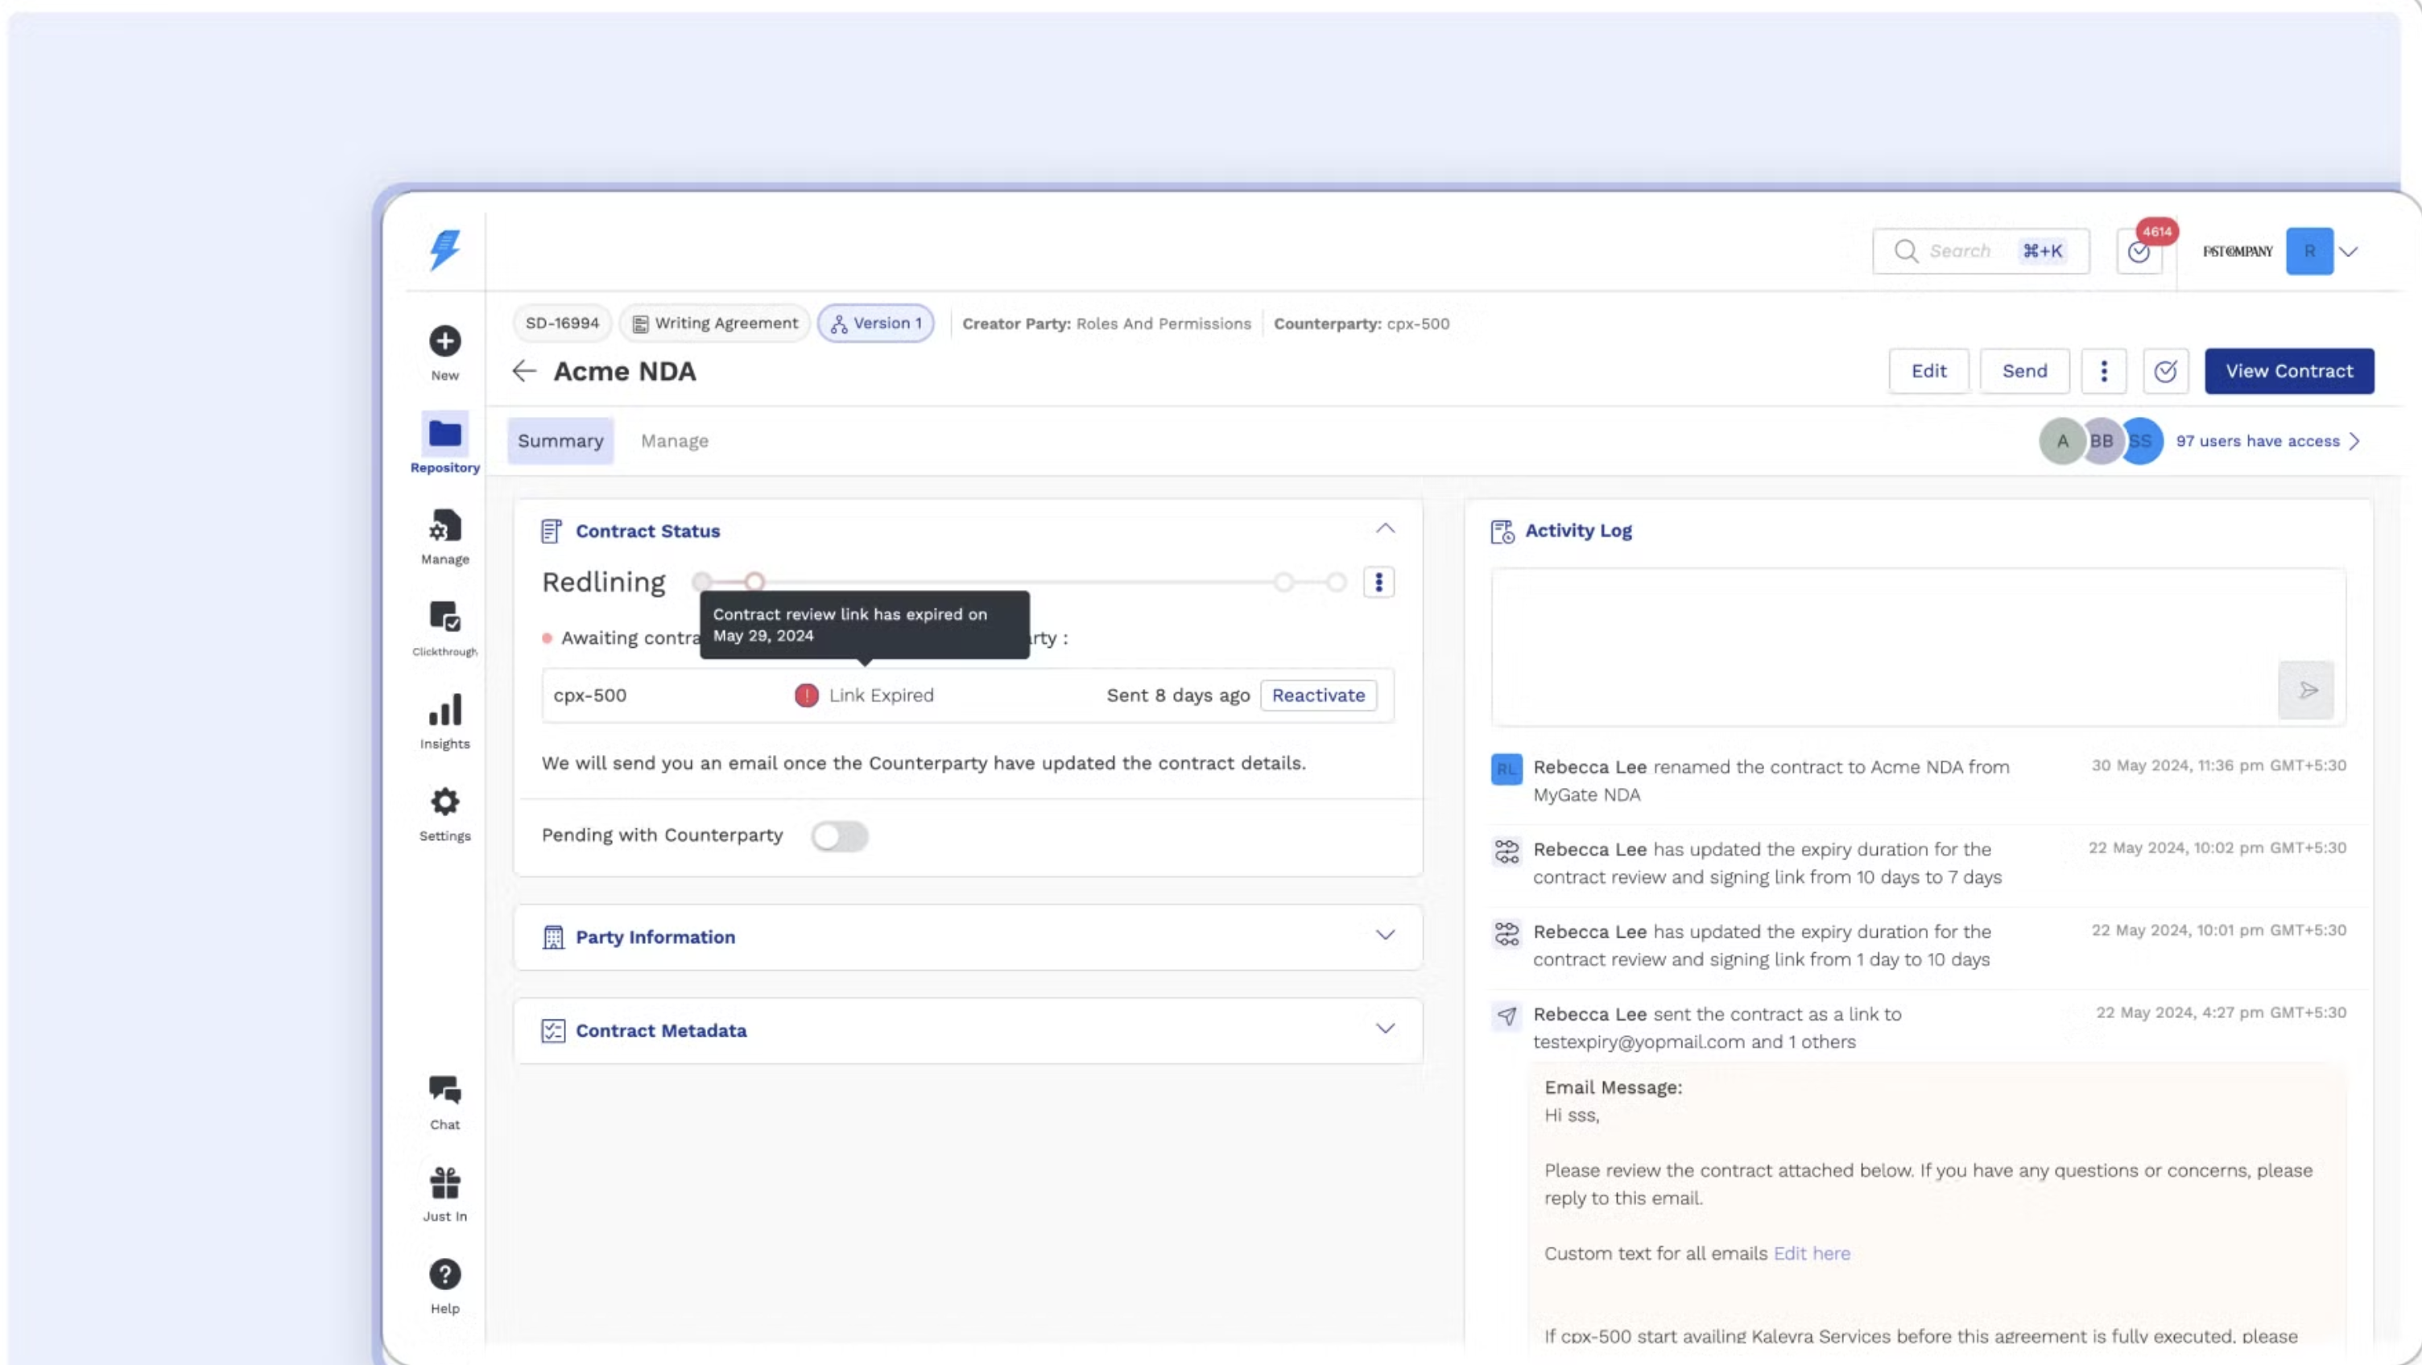Click the back arrow beside Acme NDA

523,371
